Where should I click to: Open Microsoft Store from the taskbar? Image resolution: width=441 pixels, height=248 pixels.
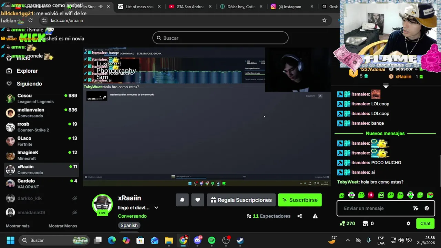point(140,240)
